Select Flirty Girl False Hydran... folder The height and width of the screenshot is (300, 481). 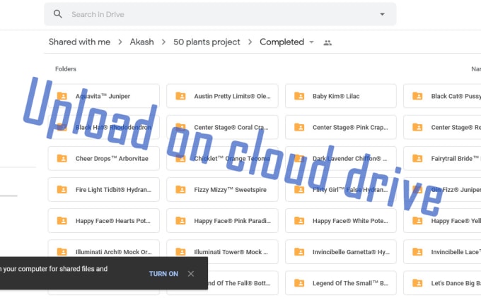click(x=341, y=190)
